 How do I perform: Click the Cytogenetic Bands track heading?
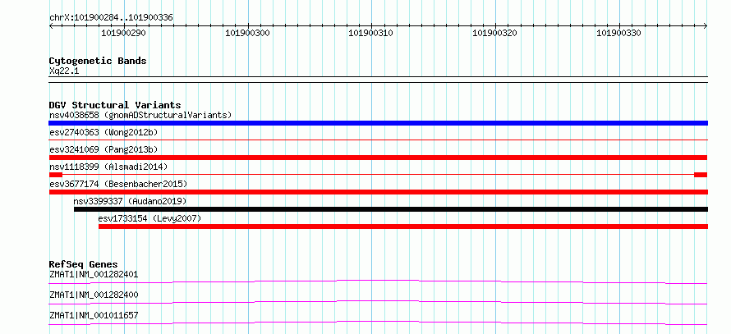point(98,61)
